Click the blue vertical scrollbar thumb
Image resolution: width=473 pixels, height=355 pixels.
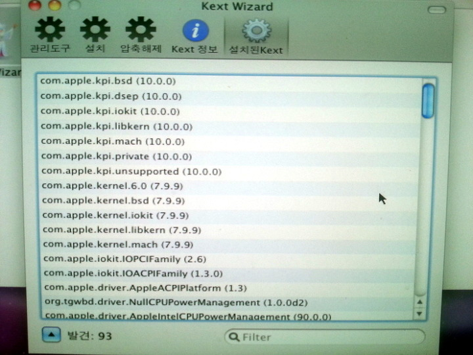coord(428,101)
